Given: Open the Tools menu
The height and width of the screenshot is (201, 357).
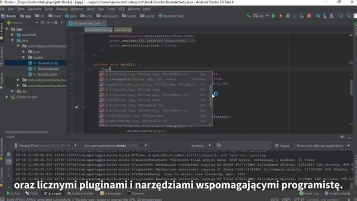Looking at the screenshot, I should (x=111, y=9).
